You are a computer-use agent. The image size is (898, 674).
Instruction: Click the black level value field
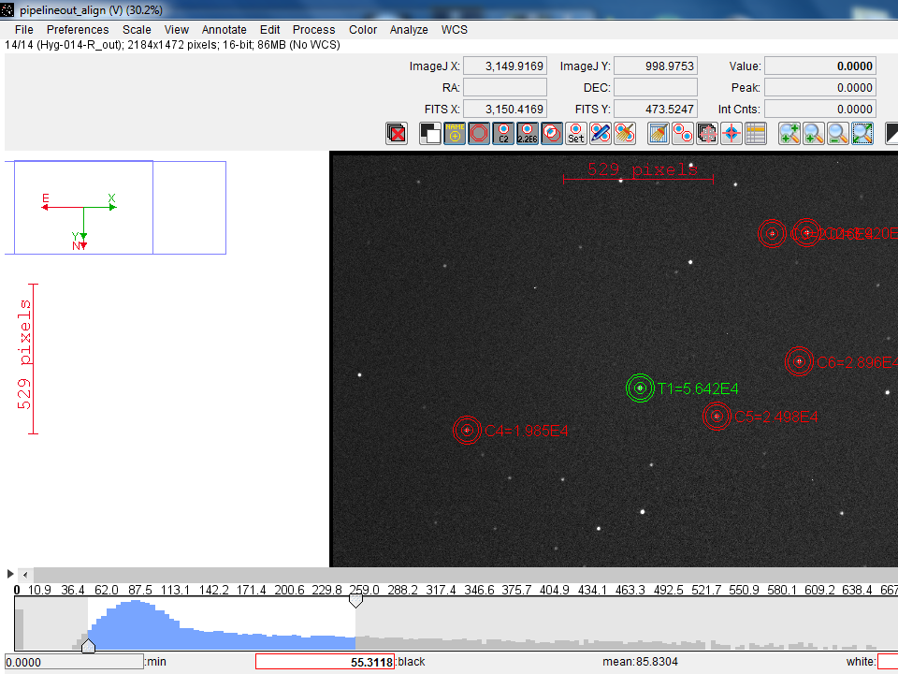click(x=325, y=662)
